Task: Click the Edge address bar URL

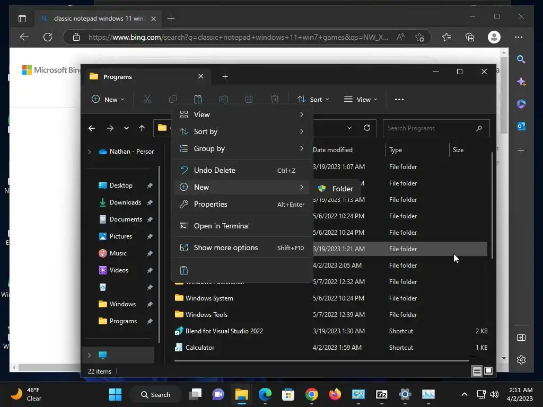Action: 238,38
